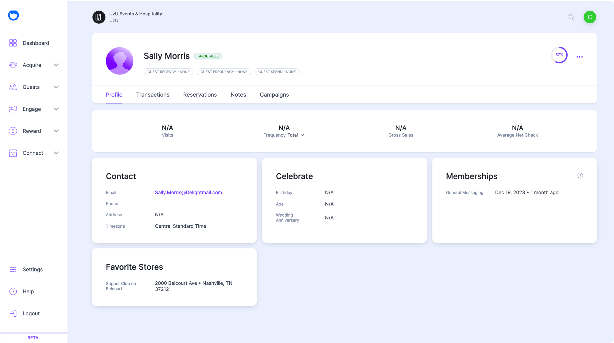This screenshot has width=614, height=343.
Task: Email Sally.Morris@Delightmail.com via the link
Action: point(188,192)
